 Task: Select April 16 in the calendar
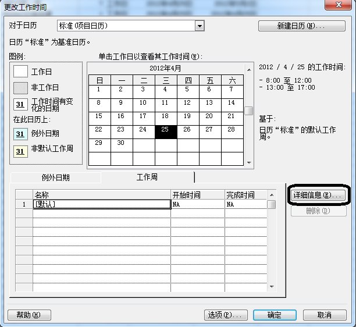(122, 119)
